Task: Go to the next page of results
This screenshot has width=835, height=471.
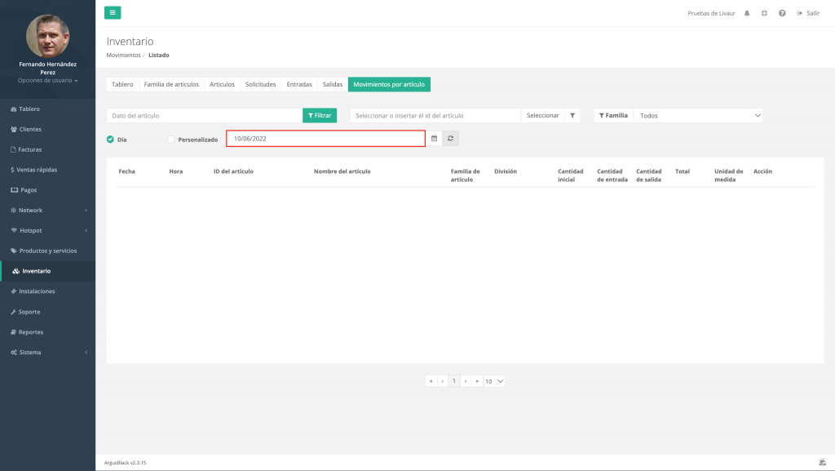Action: [x=466, y=381]
